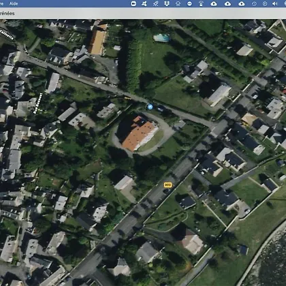Click the third cloud upload icon
The width and height of the screenshot is (286, 286).
point(242,3)
